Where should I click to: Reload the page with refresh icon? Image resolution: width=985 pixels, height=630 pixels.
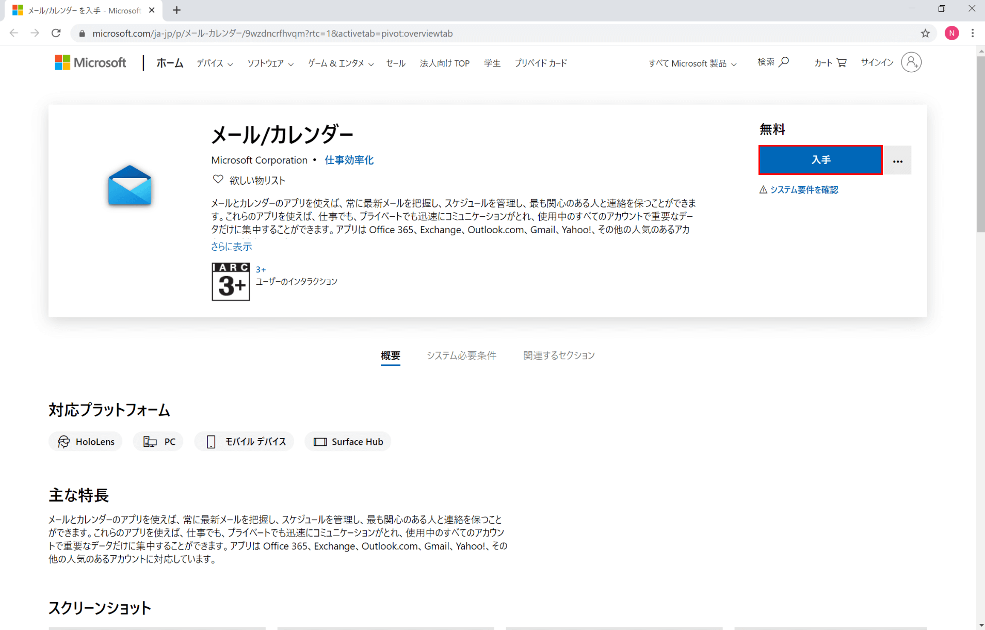(56, 33)
